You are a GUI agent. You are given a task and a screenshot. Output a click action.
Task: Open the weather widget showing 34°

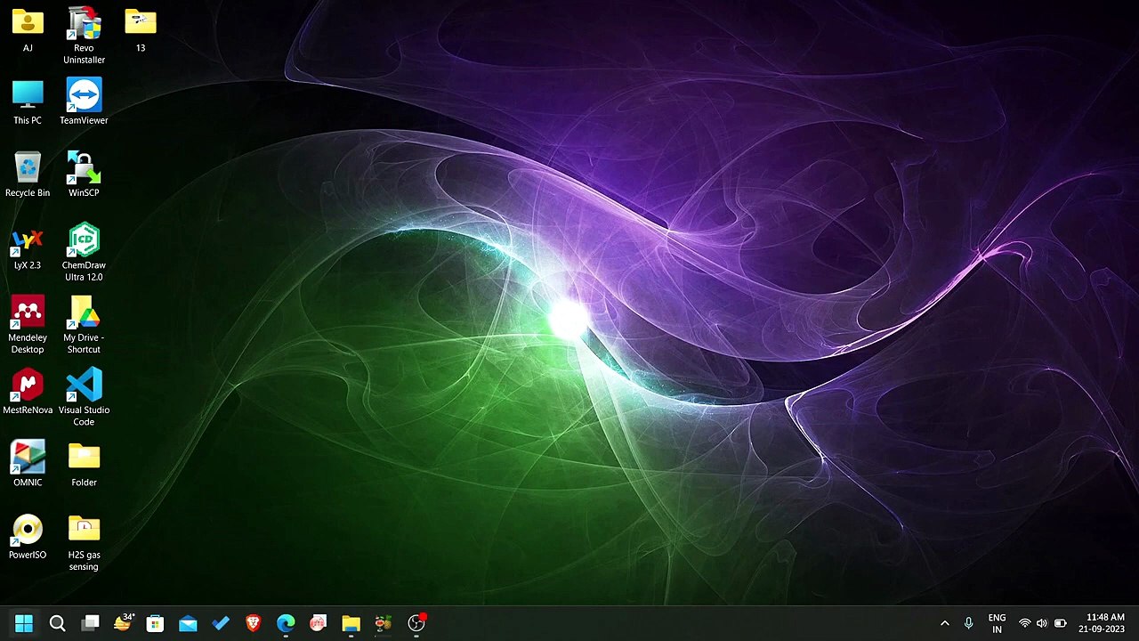point(123,623)
